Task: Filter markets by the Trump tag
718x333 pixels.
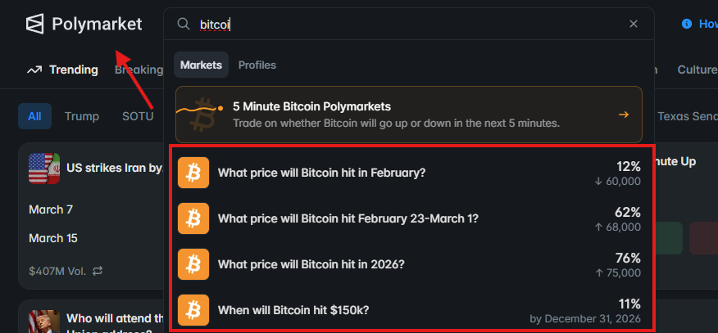Action: [82, 116]
